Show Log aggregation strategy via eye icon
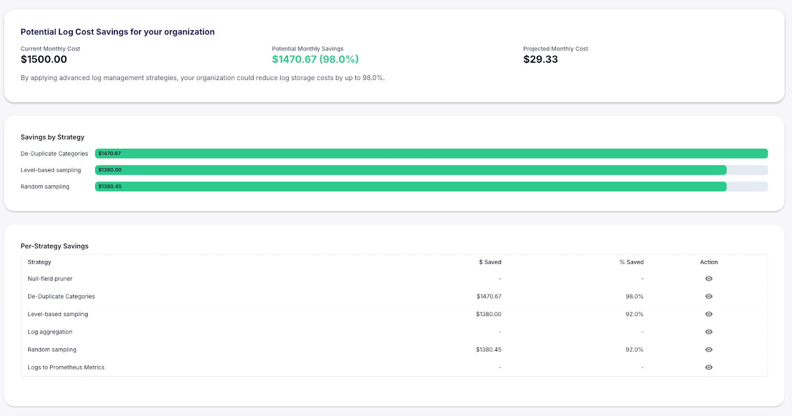Viewport: 792px width, 416px height. pos(709,332)
